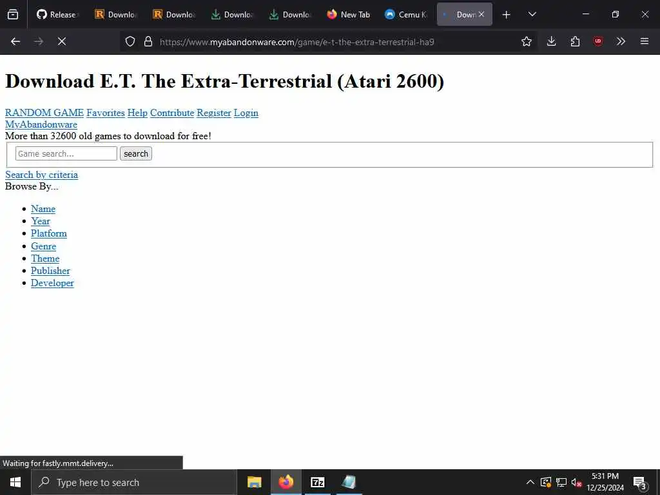
Task: Open the muted volume tray icon
Action: [x=576, y=482]
